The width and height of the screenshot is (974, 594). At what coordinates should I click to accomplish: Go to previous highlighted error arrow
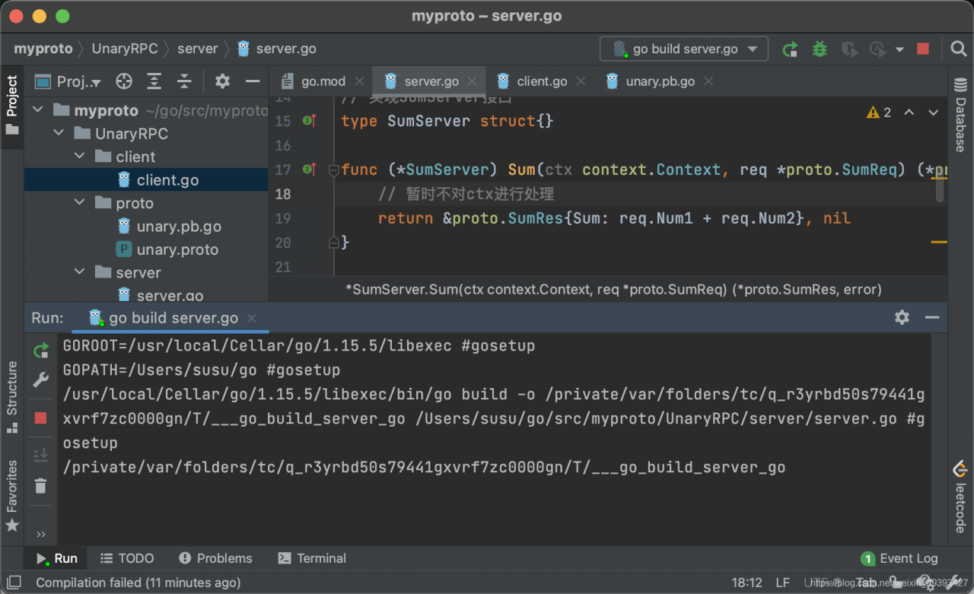tap(909, 113)
